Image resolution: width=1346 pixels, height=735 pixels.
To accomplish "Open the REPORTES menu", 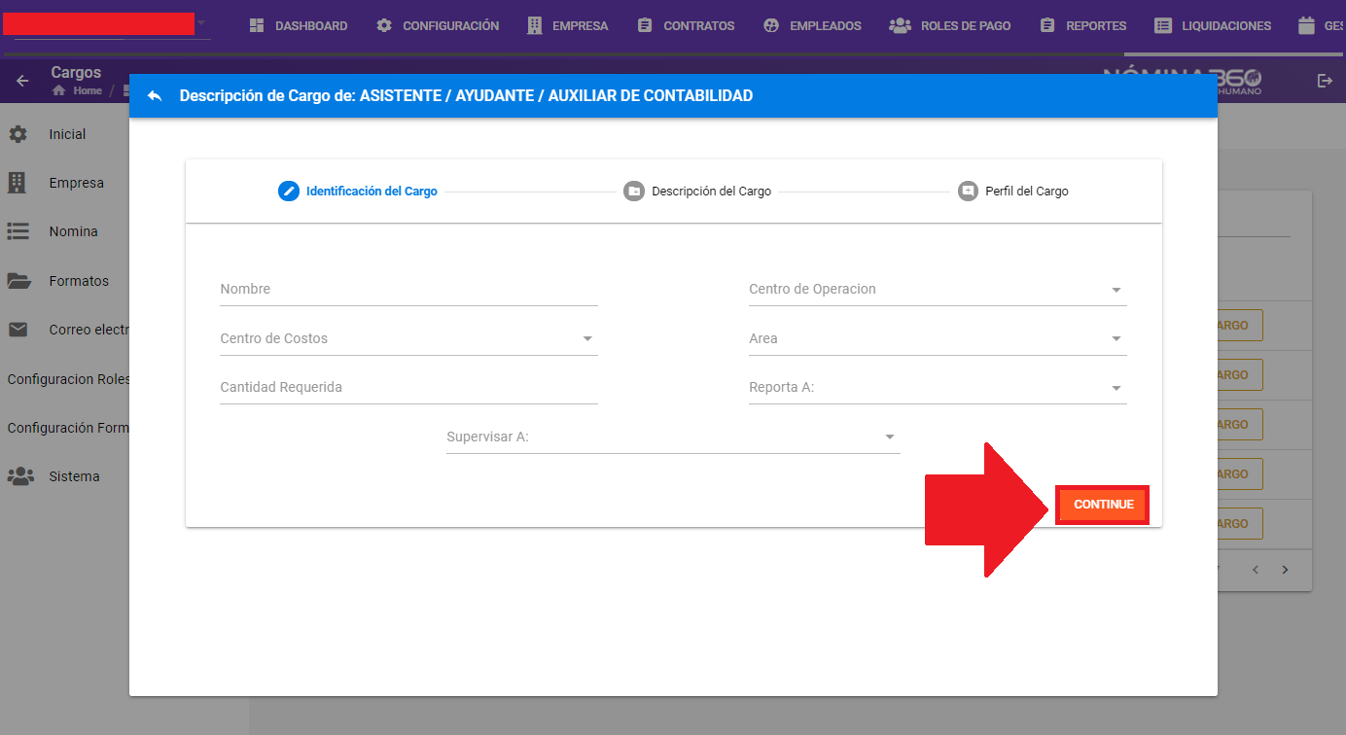I will click(1083, 26).
